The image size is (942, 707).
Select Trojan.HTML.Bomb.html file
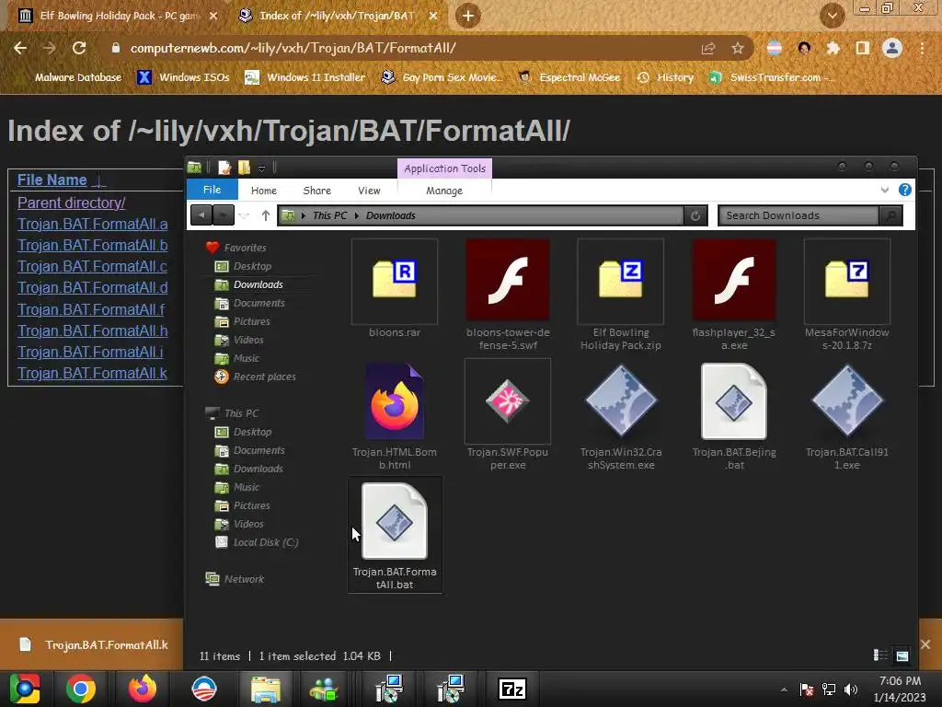click(395, 415)
